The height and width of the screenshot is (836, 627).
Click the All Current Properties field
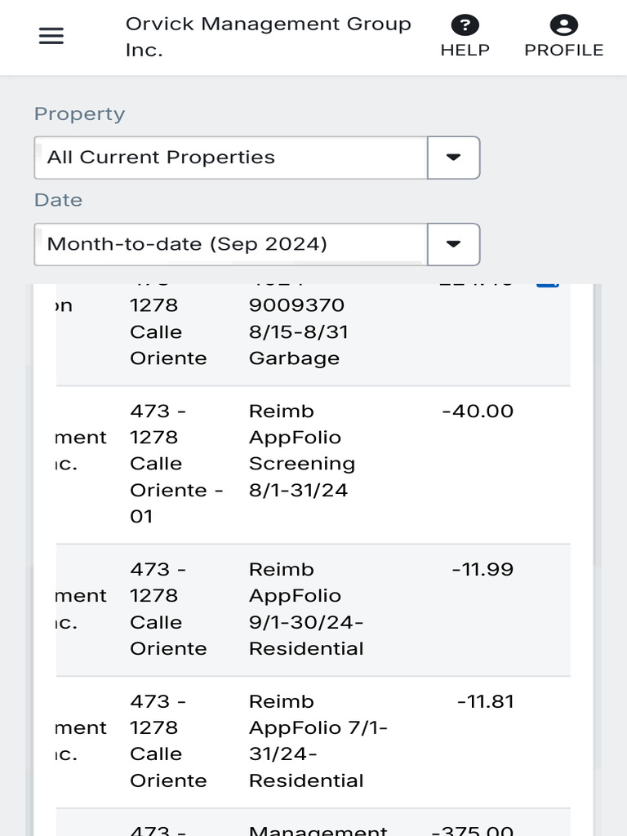[x=231, y=158]
